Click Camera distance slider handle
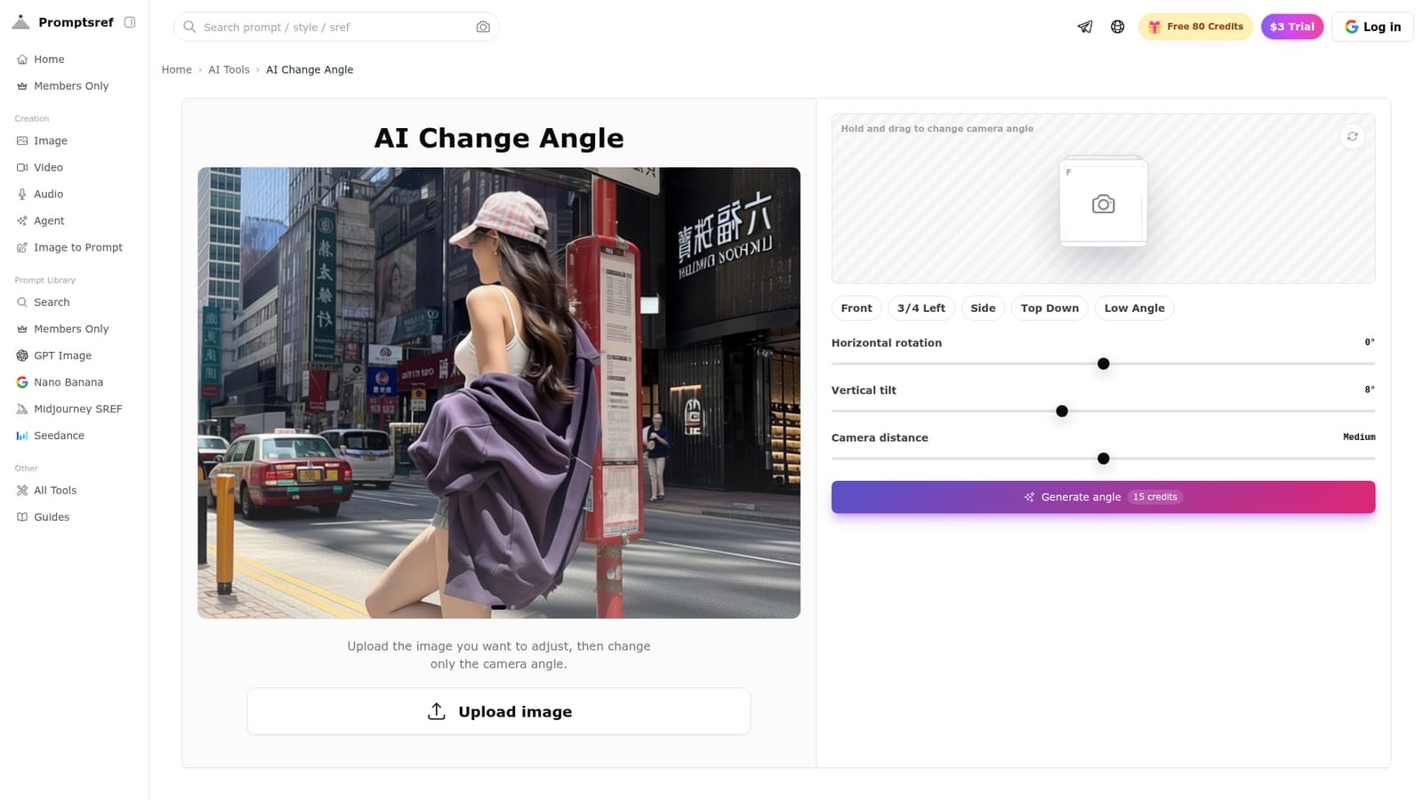The width and height of the screenshot is (1423, 800). click(1104, 459)
